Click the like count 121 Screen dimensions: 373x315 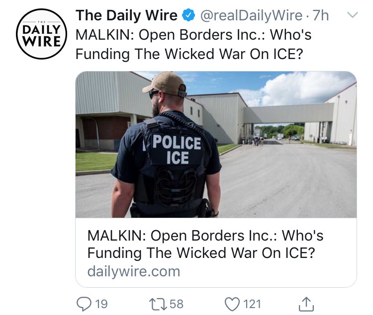point(252,304)
